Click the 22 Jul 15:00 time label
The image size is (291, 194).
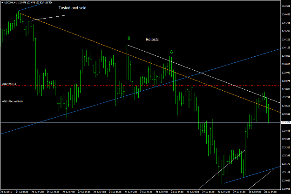click(84, 192)
